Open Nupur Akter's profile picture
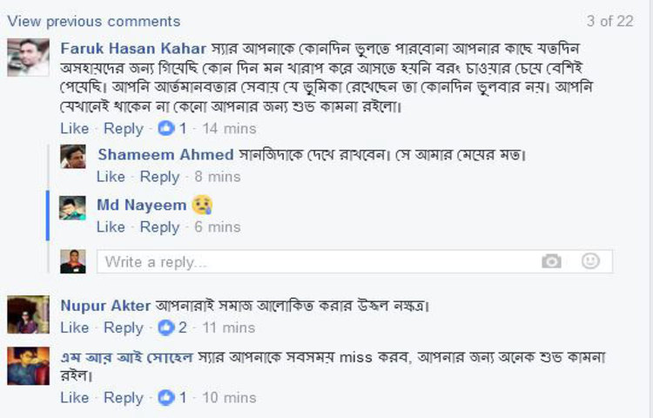This screenshot has height=418, width=653. [28, 314]
